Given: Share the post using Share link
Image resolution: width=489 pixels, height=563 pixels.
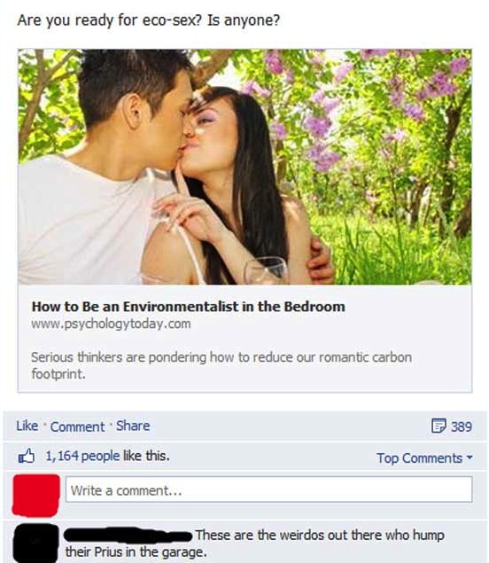Looking at the screenshot, I should pos(133,426).
